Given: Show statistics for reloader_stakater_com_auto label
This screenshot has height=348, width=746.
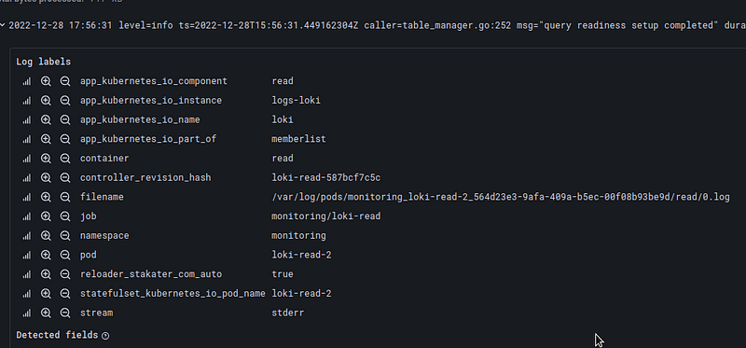Looking at the screenshot, I should [27, 274].
